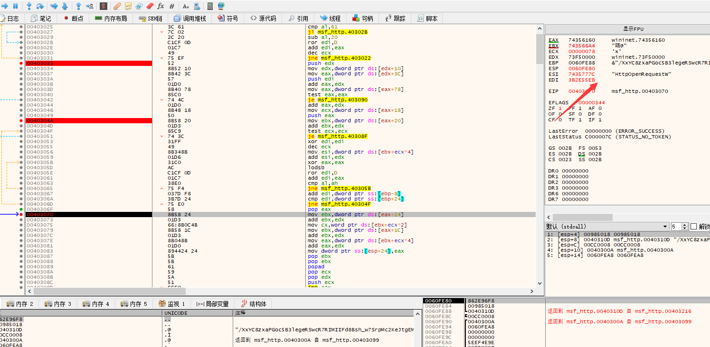This screenshot has height=347, width=710.
Task: Switch to the 线程 tab
Action: [x=331, y=18]
